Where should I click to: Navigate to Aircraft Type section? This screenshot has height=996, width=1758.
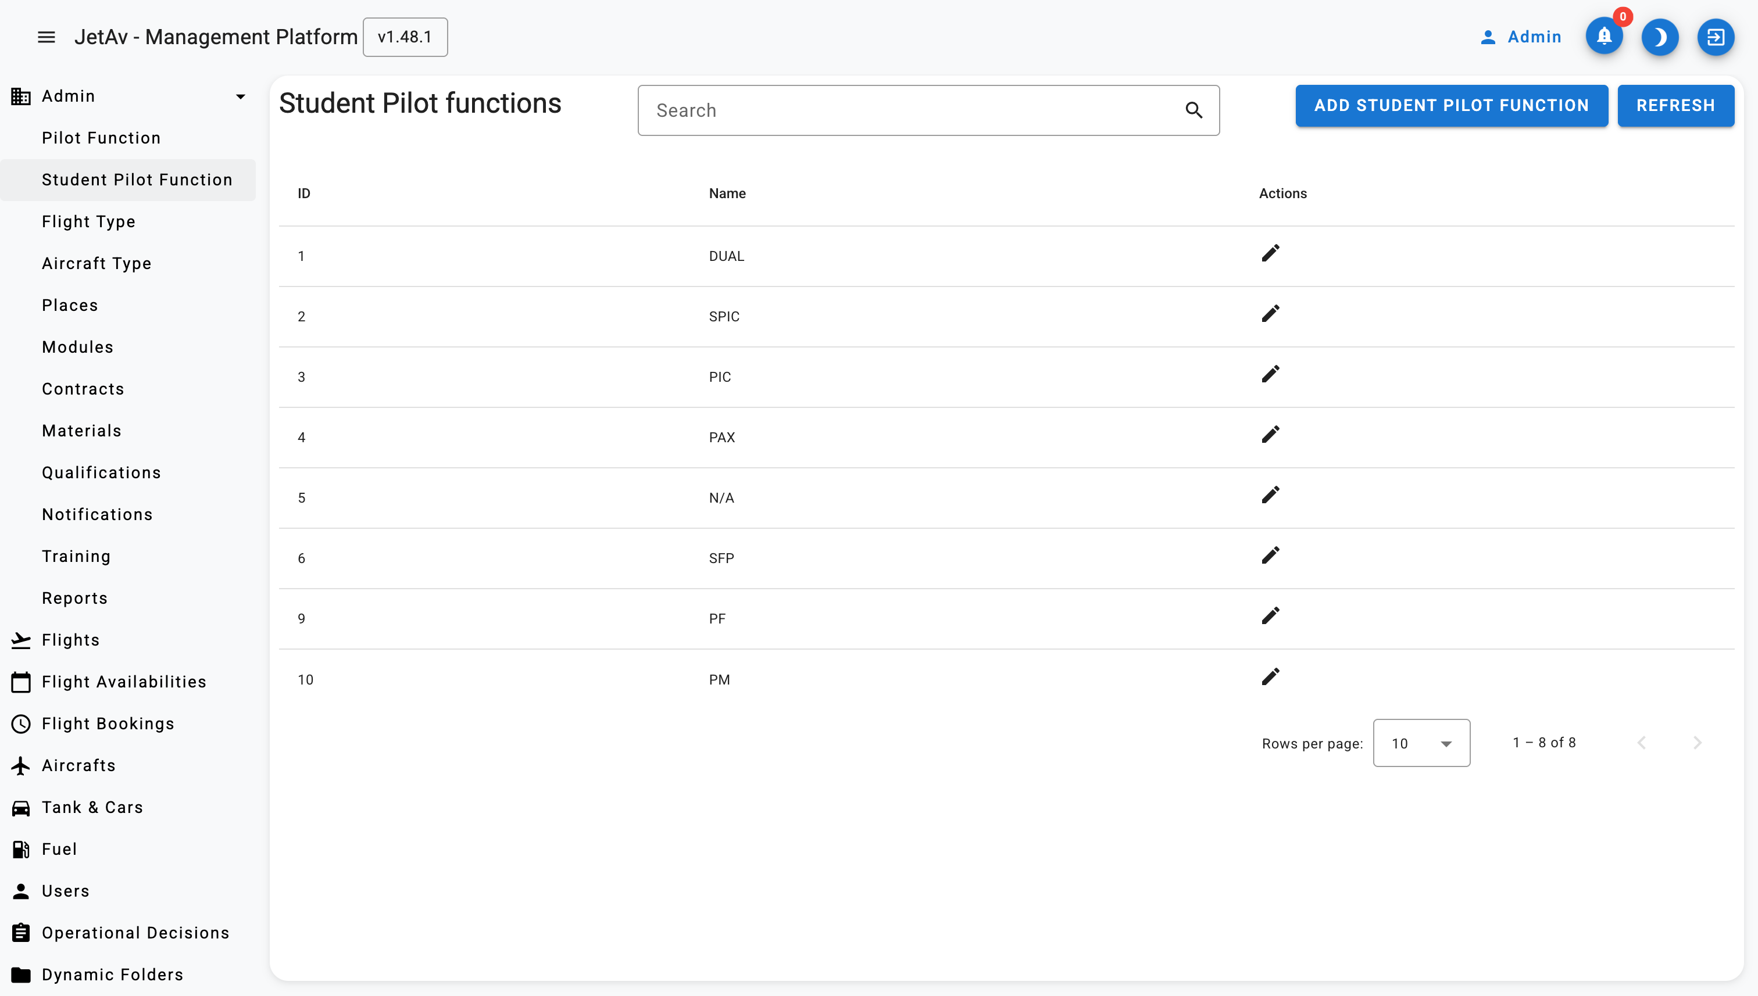click(x=97, y=263)
